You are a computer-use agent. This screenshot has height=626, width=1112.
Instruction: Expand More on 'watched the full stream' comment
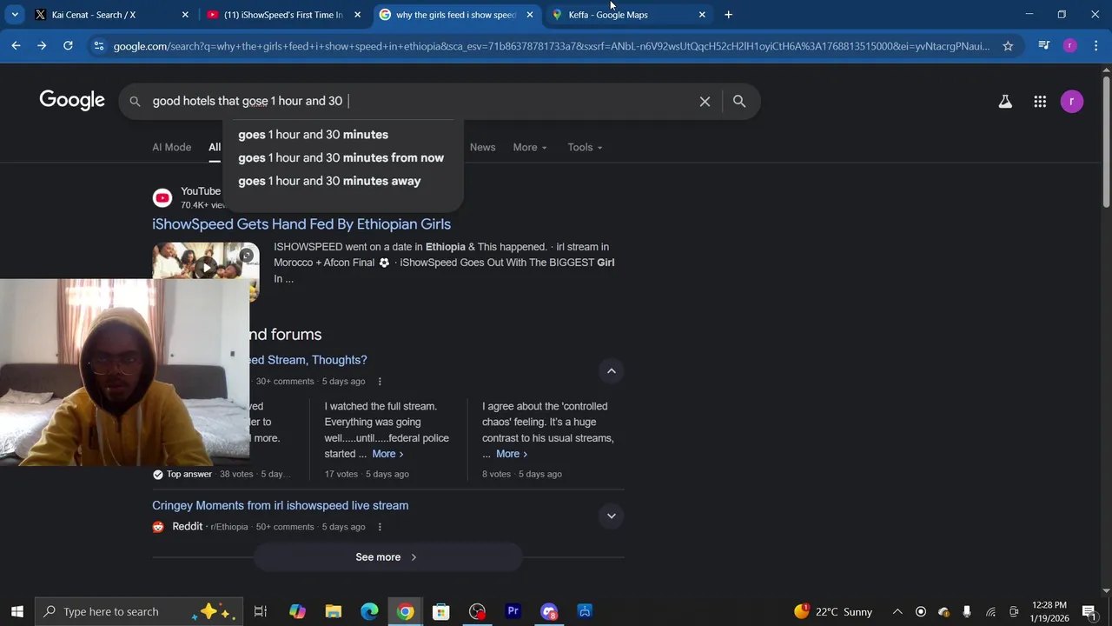point(387,454)
